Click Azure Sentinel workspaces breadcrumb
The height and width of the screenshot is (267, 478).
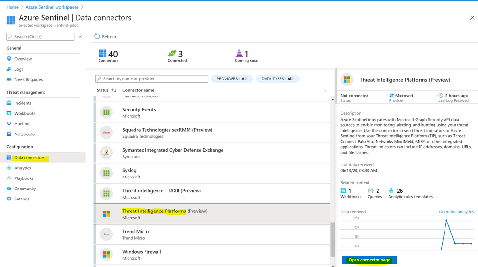52,7
